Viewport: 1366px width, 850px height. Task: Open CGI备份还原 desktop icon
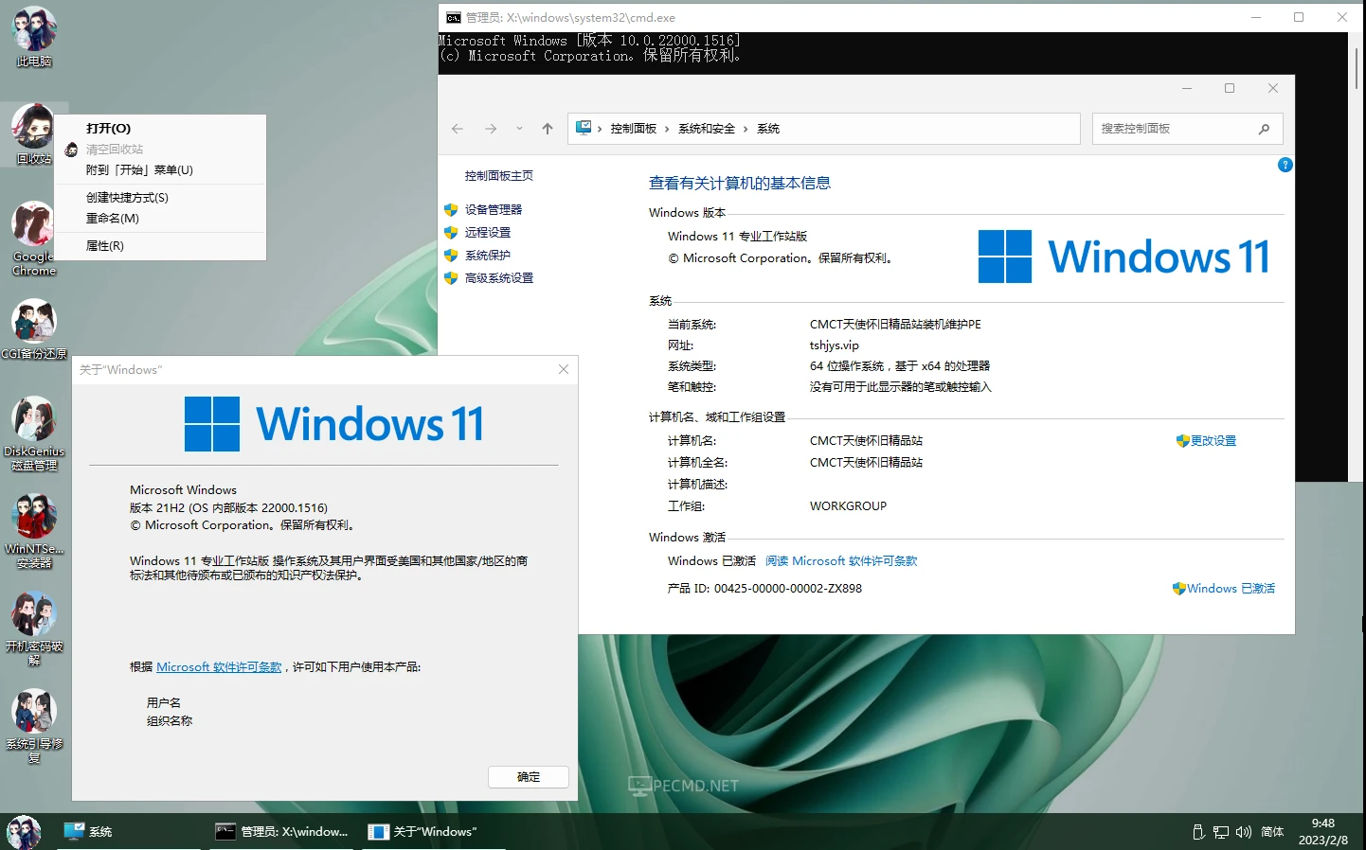pos(34,329)
